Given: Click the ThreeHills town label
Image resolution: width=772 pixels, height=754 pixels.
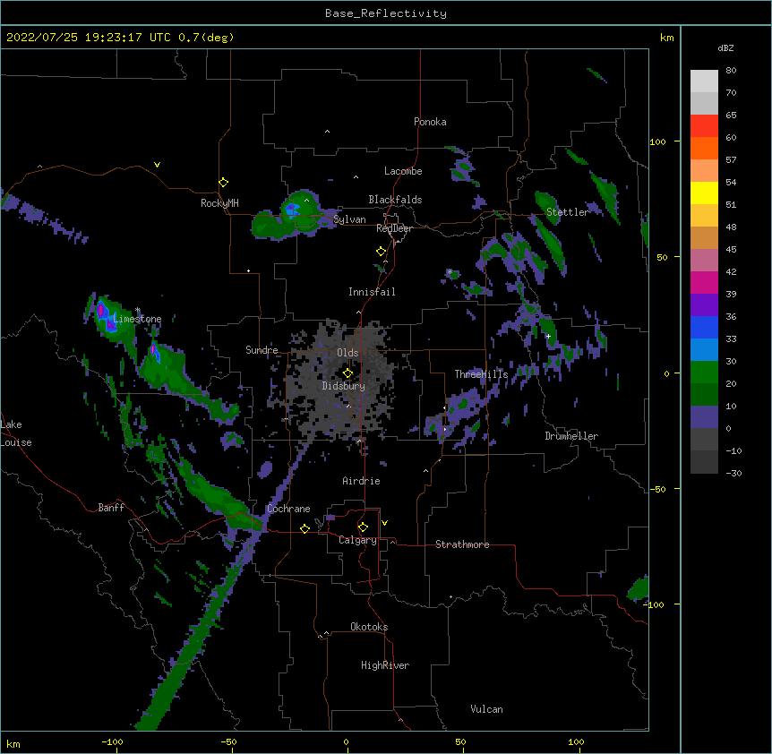Looking at the screenshot, I should (481, 374).
